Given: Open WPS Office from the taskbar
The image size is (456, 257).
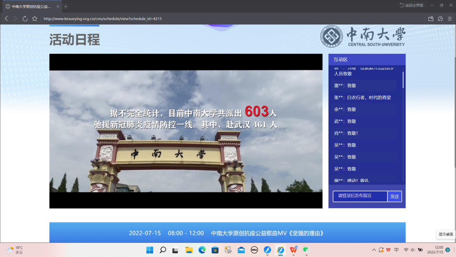Looking at the screenshot, I should pyautogui.click(x=293, y=250).
